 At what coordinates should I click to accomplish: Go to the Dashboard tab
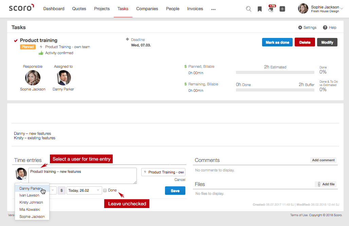[x=54, y=9]
